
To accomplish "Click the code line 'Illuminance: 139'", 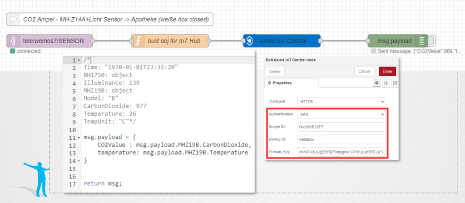I will pyautogui.click(x=112, y=83).
